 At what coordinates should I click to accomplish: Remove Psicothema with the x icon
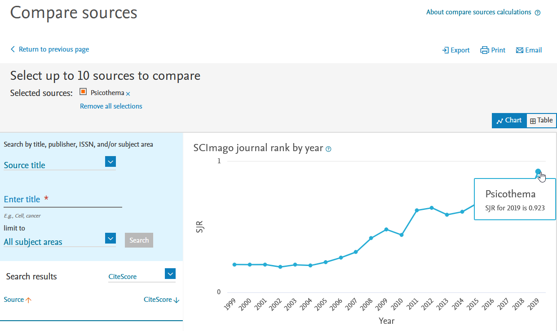(x=128, y=94)
